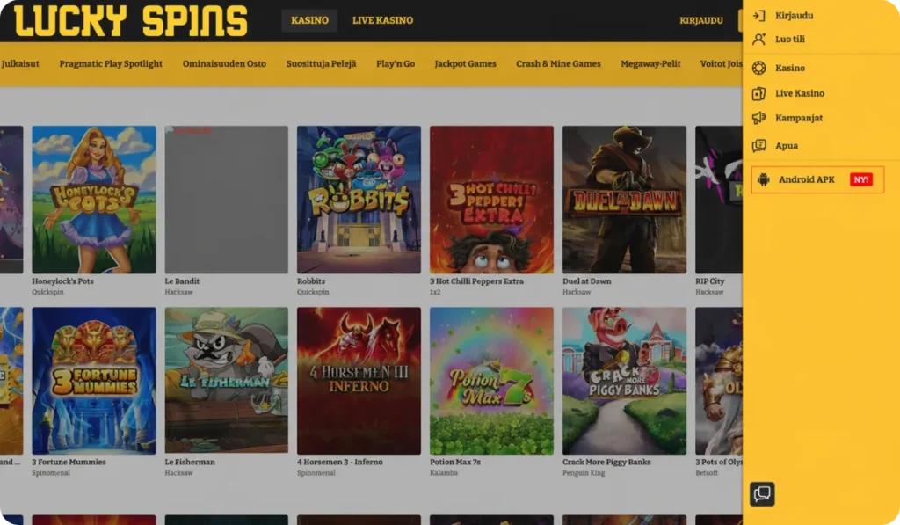Open the 3 Pots of Olympus thumbnail
The image size is (900, 525).
719,381
